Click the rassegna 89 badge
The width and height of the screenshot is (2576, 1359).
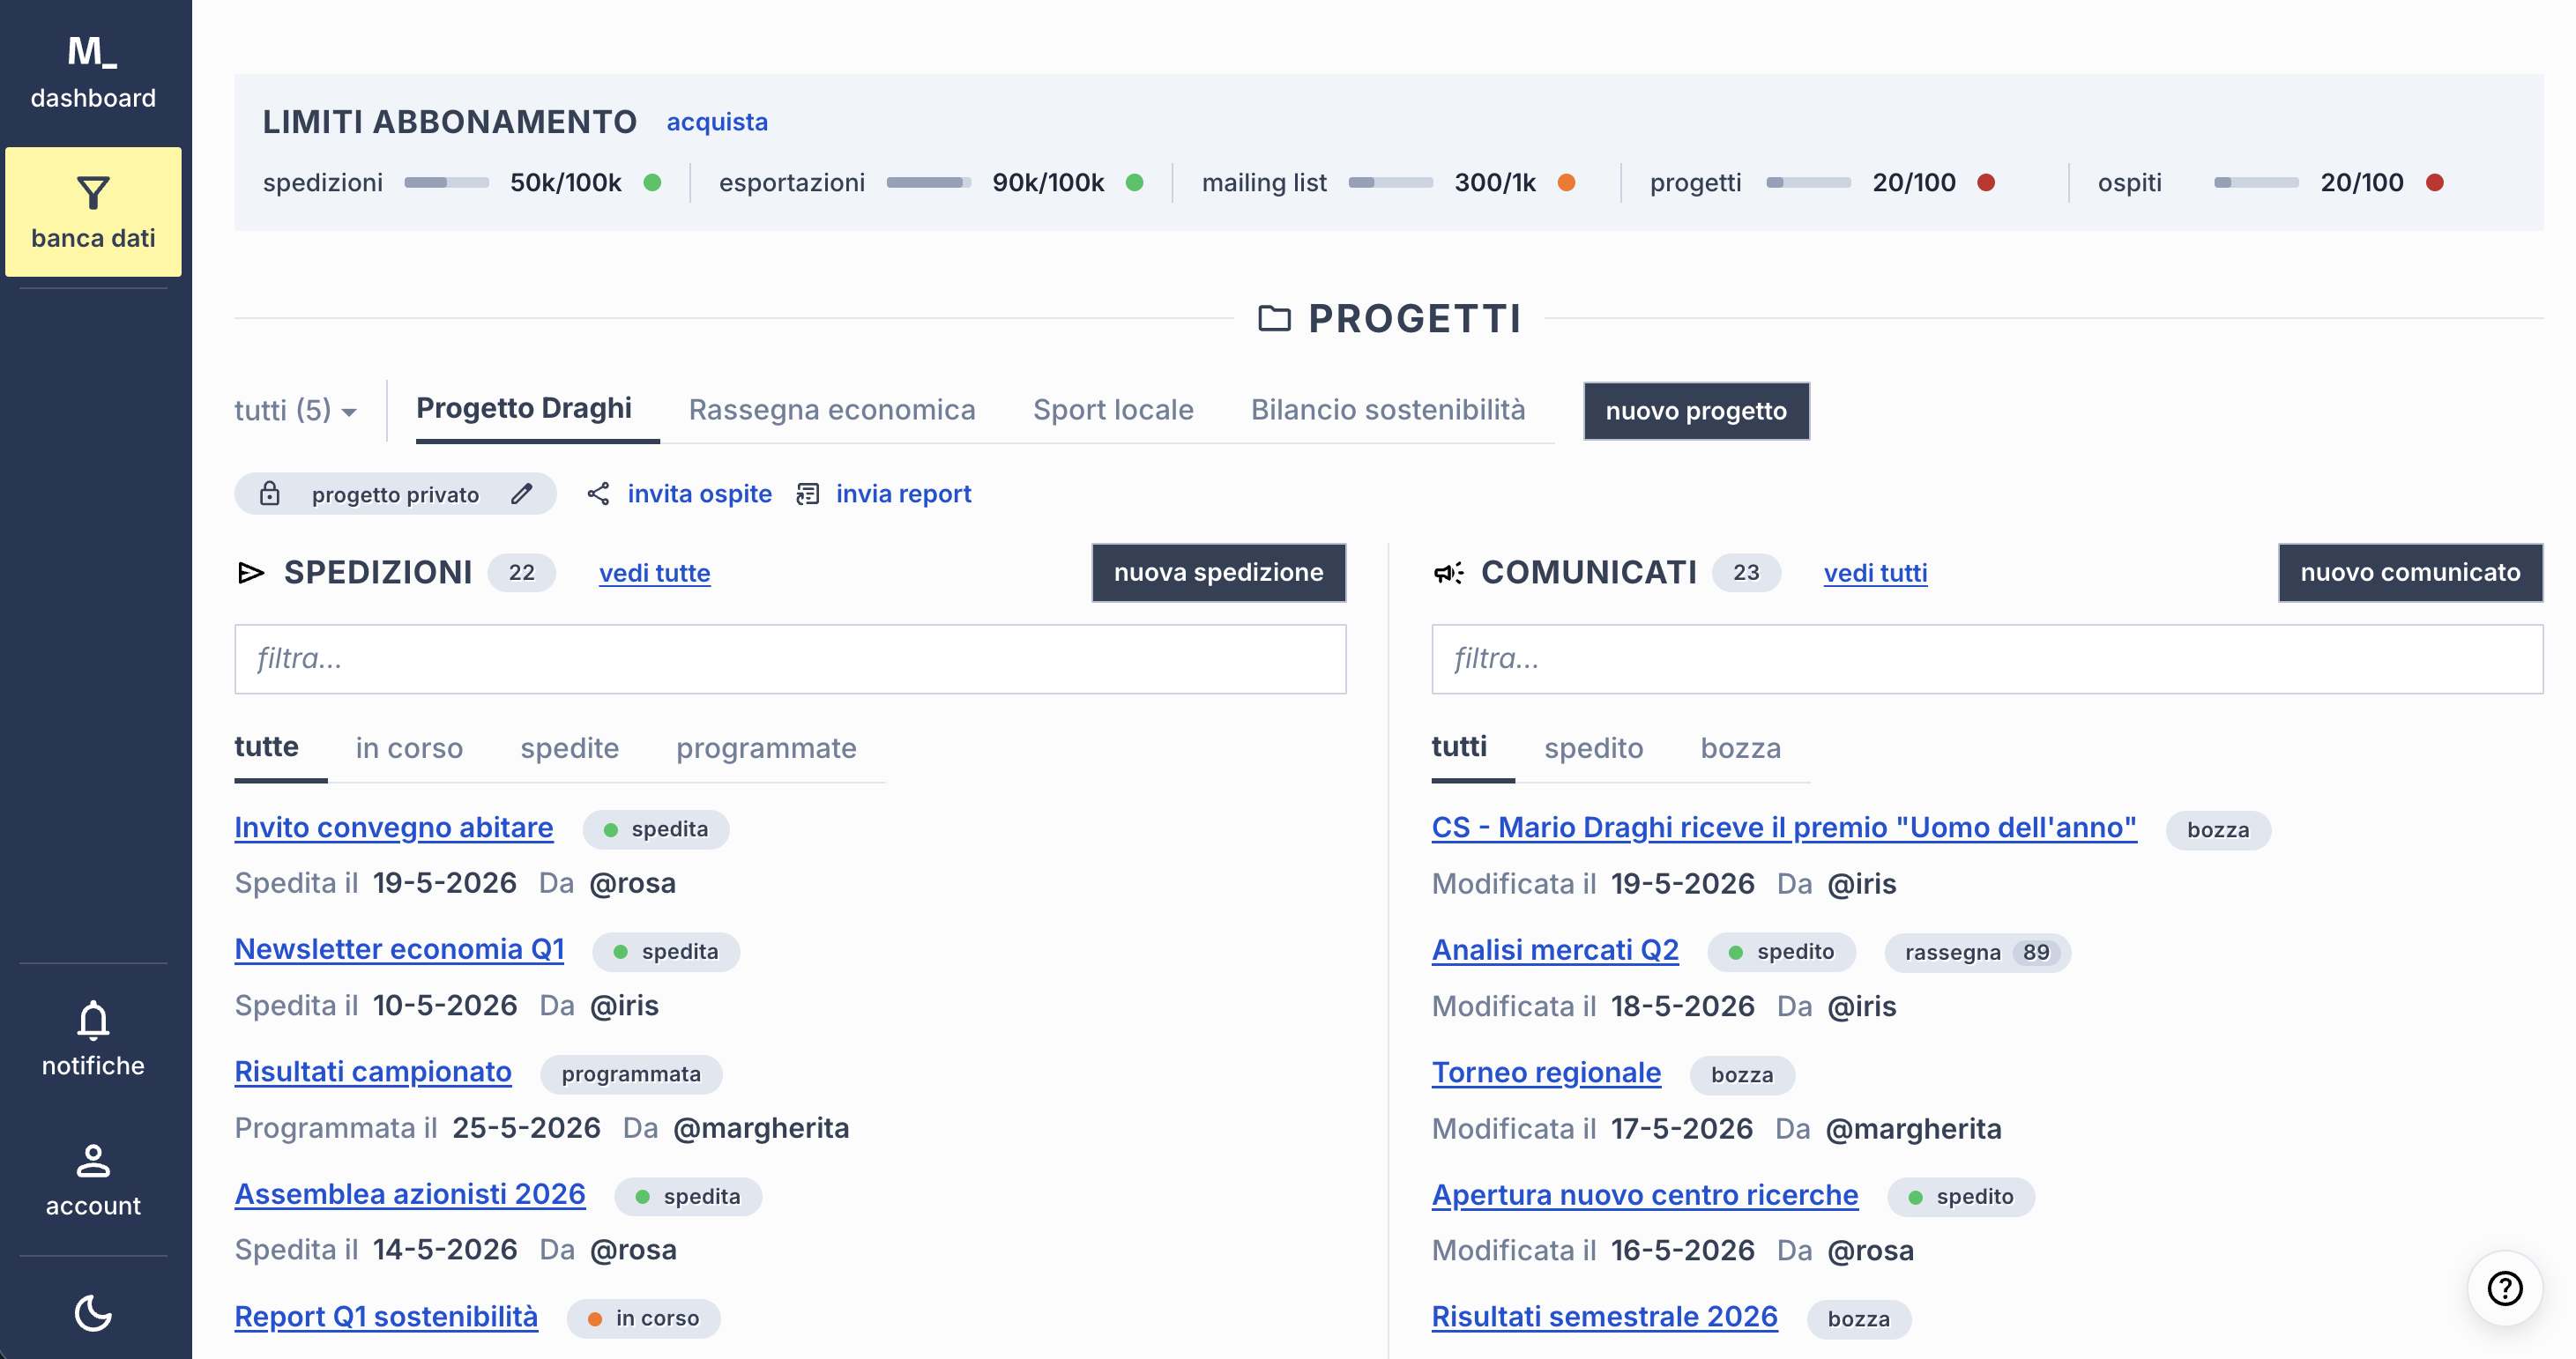point(1977,952)
